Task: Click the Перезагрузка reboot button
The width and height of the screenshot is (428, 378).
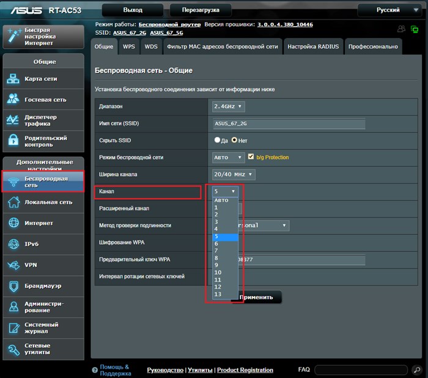Action: [201, 10]
